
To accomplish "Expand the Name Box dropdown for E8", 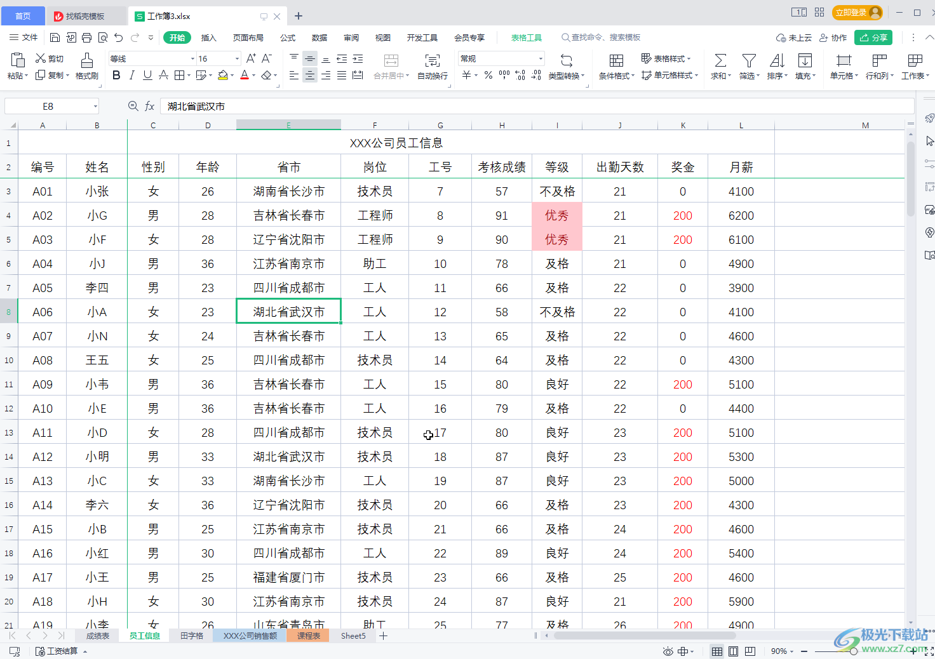I will pyautogui.click(x=95, y=106).
